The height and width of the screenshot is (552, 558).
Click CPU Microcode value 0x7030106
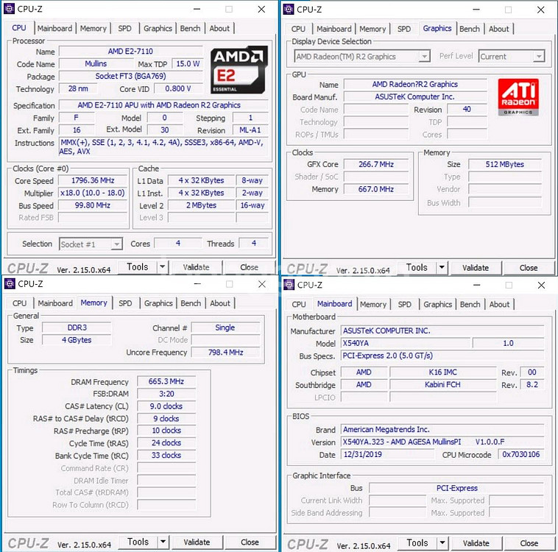[521, 455]
